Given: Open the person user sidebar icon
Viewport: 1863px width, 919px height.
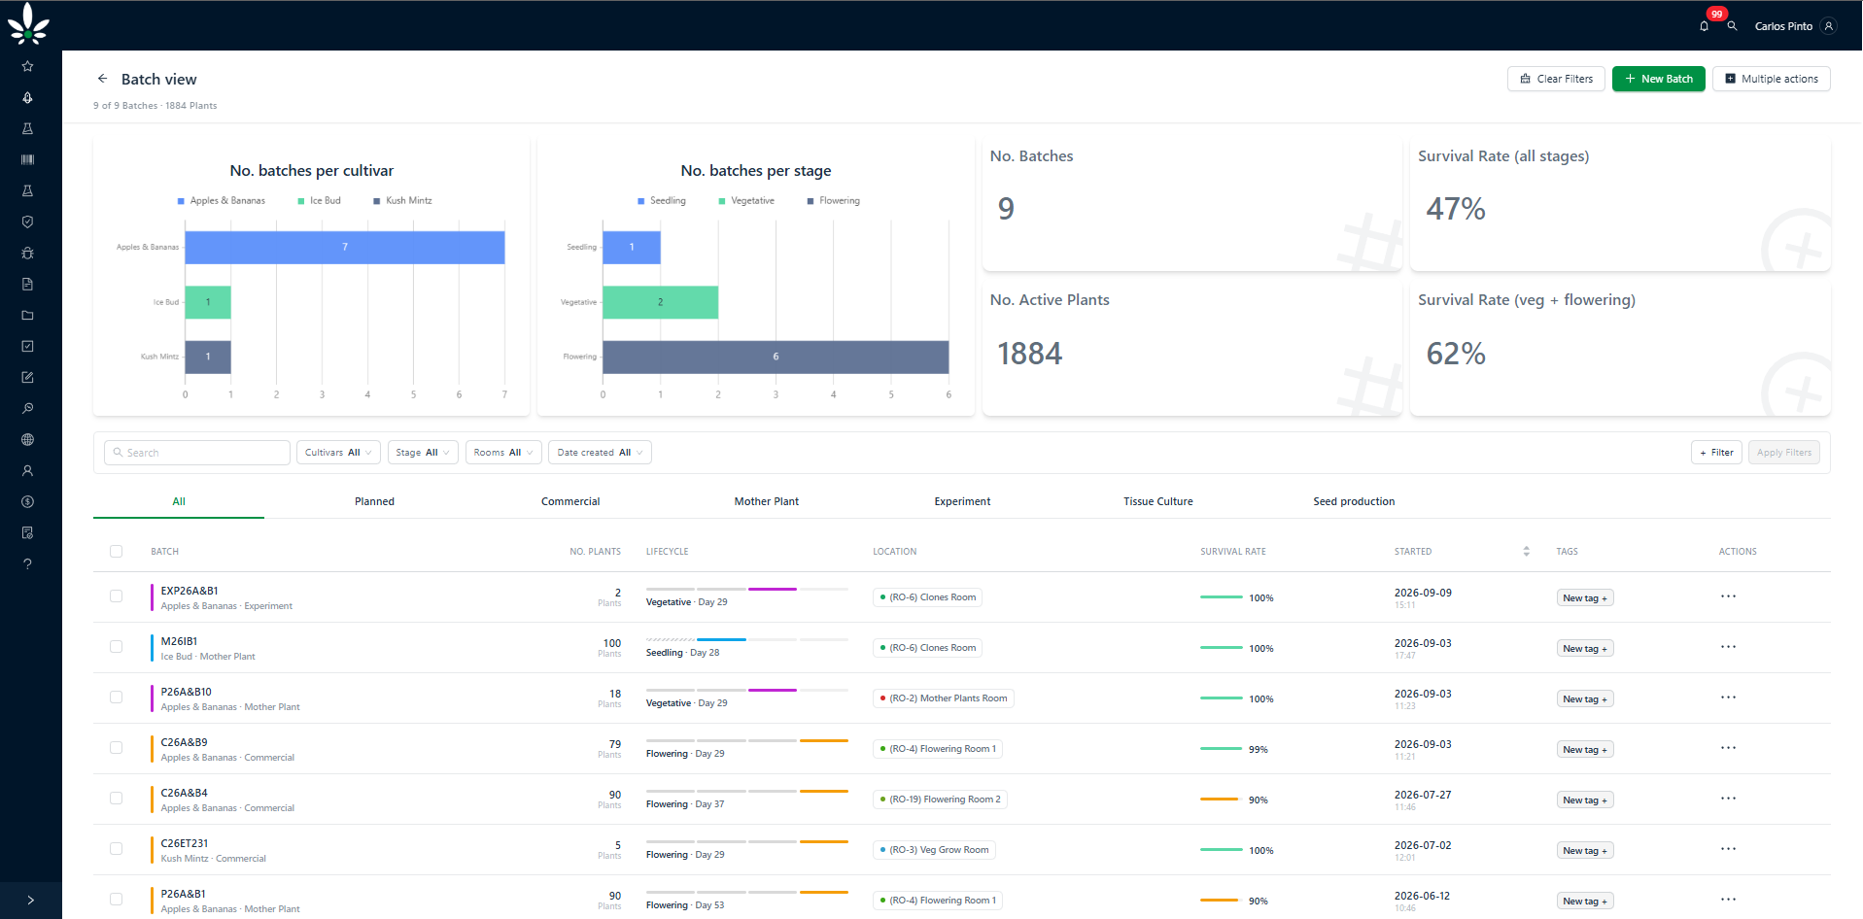Looking at the screenshot, I should (x=27, y=470).
